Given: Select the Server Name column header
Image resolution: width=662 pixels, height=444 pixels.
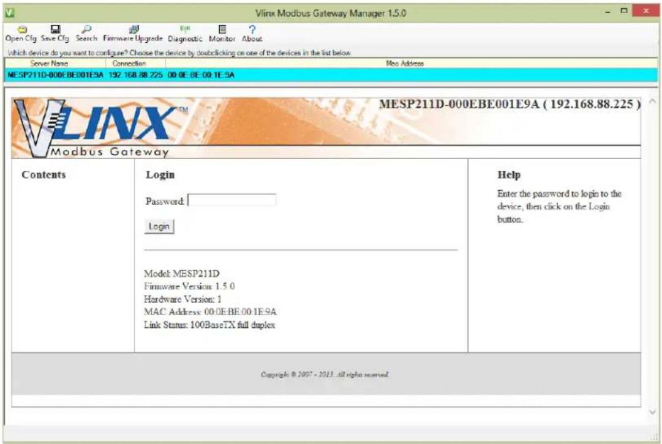Looking at the screenshot, I should [x=55, y=63].
